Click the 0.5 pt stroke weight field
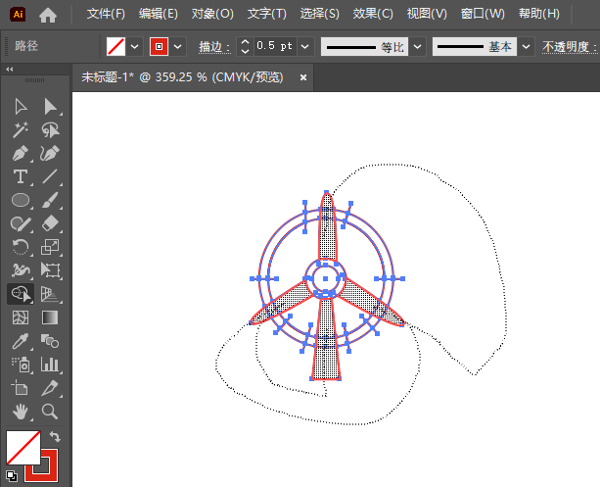Screen dimensions: 600x487 pos(275,46)
